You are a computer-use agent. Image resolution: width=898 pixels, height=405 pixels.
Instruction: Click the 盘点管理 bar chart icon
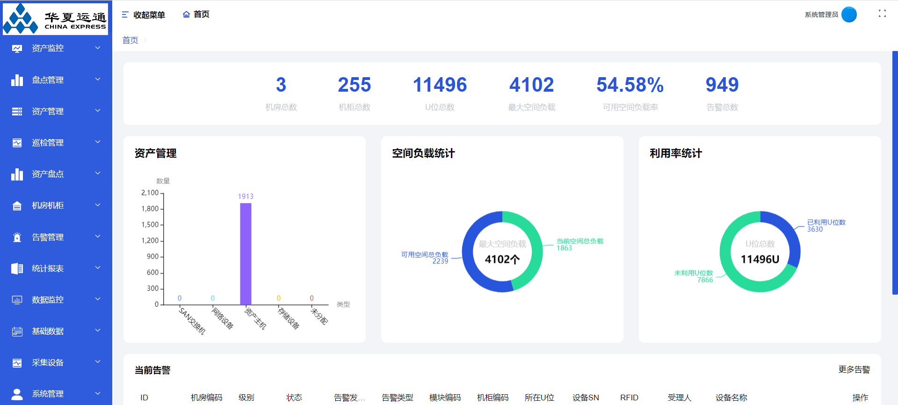click(x=17, y=80)
